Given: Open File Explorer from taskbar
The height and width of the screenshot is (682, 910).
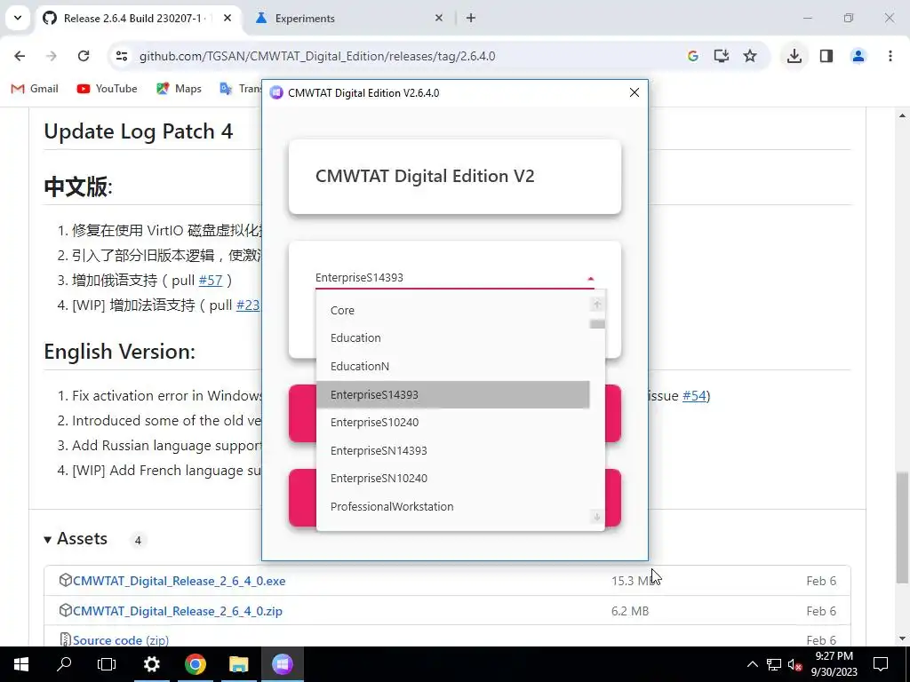Looking at the screenshot, I should pos(238,664).
